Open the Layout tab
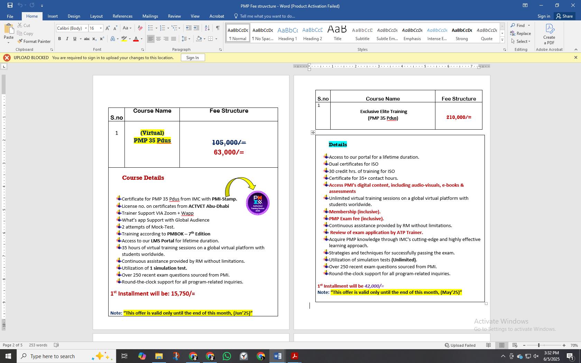The height and width of the screenshot is (363, 581). (96, 16)
